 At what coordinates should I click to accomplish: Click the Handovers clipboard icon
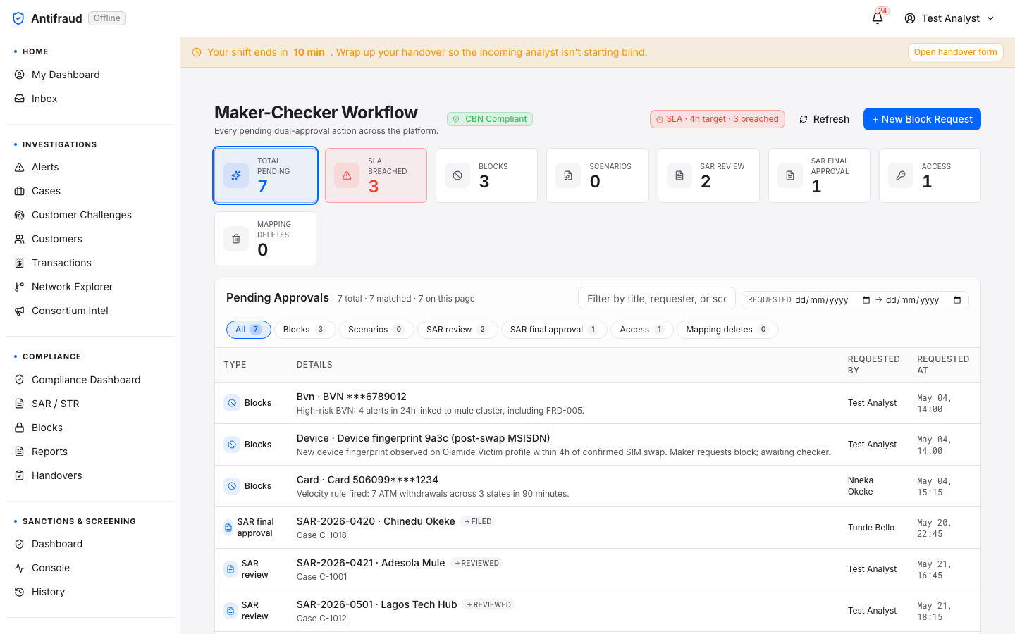click(20, 475)
